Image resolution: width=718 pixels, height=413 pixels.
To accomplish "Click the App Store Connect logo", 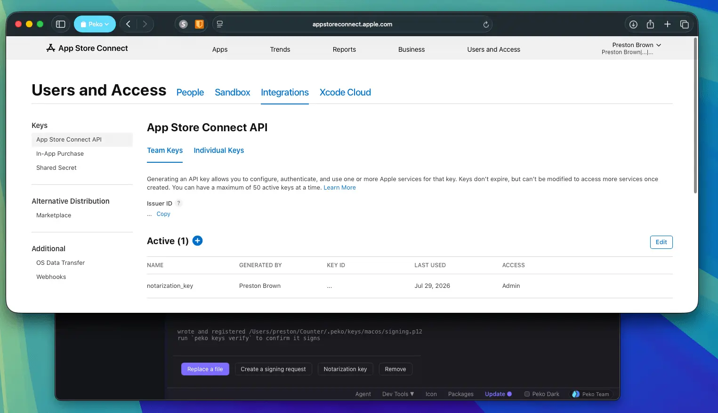I will (87, 48).
